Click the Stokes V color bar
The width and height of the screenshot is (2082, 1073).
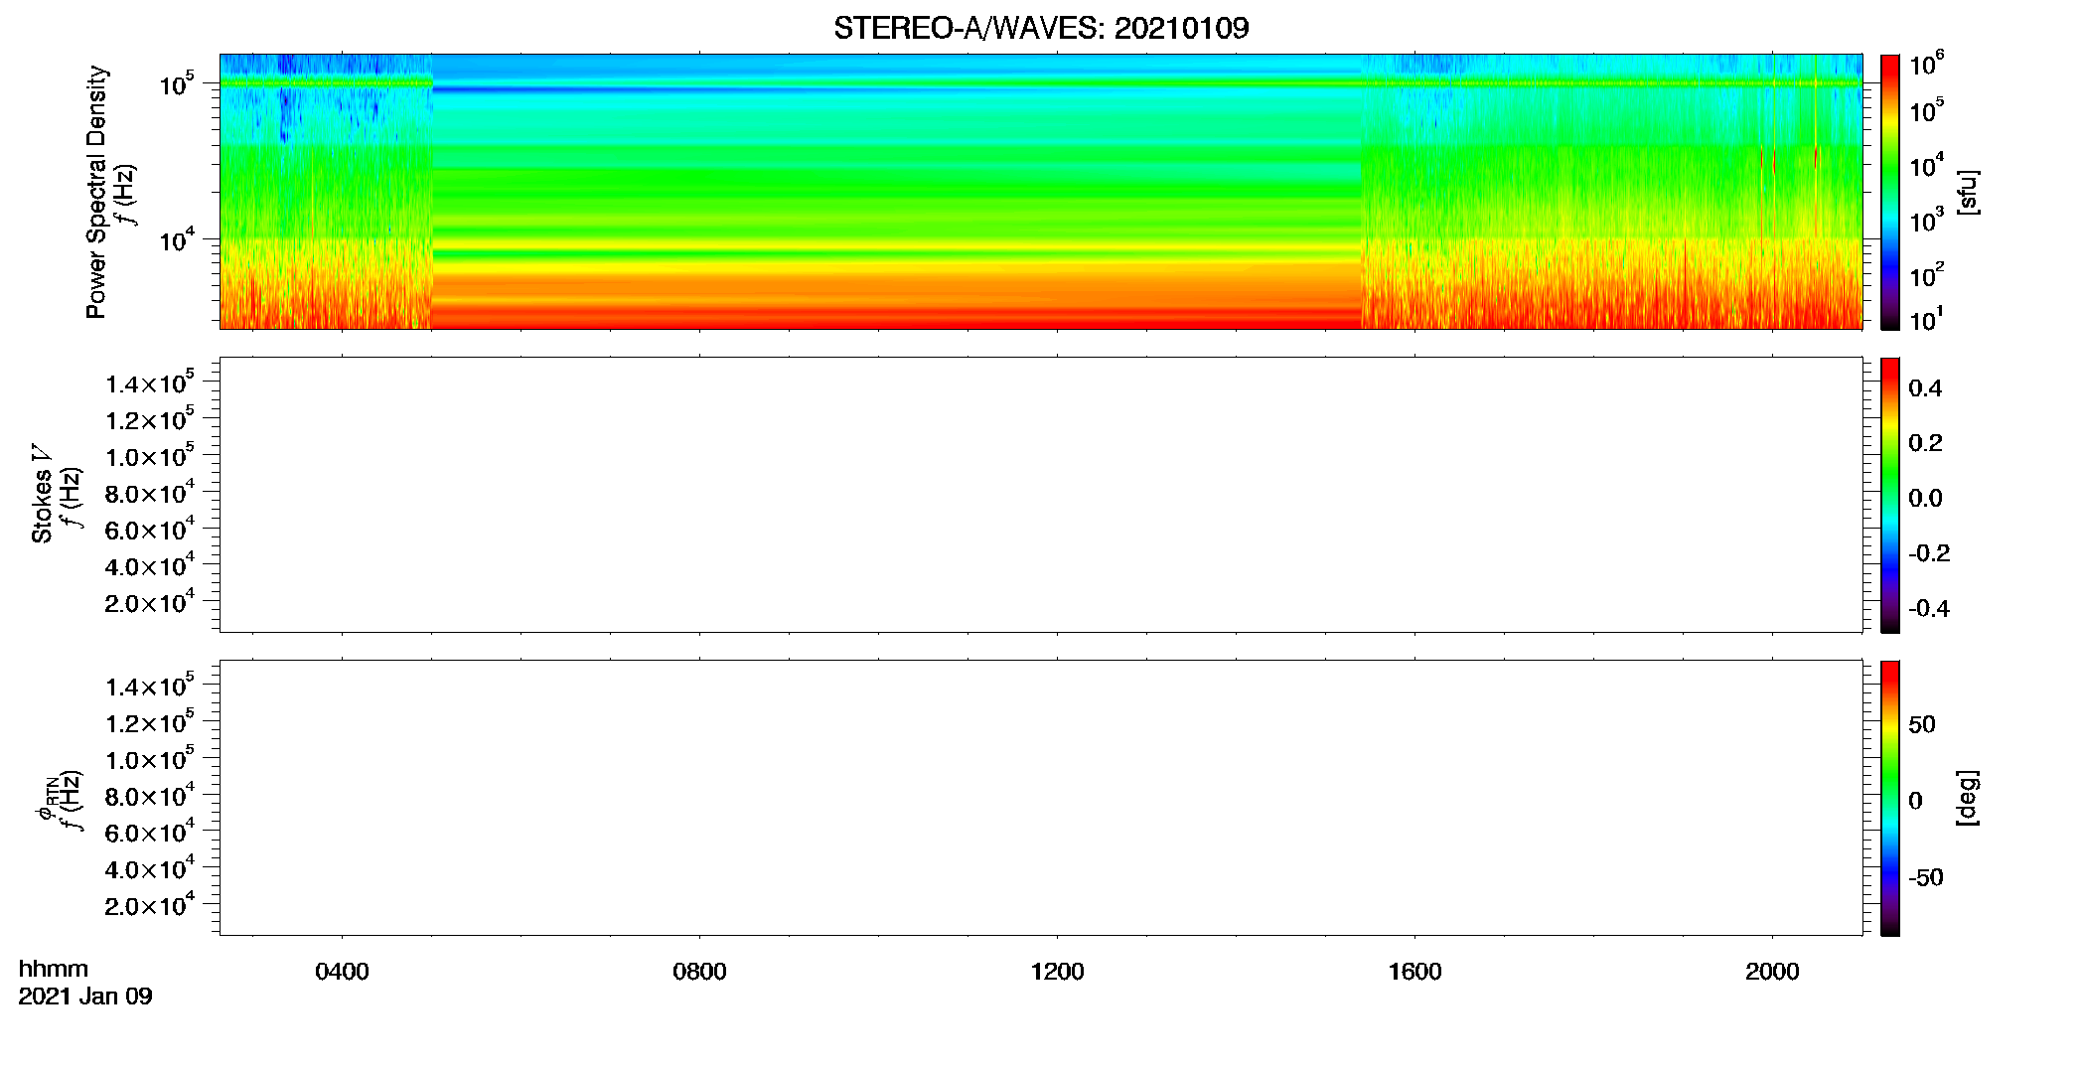click(x=1889, y=495)
